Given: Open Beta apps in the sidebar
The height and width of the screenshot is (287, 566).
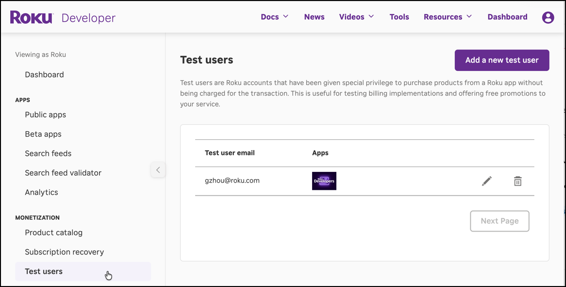Looking at the screenshot, I should [43, 135].
